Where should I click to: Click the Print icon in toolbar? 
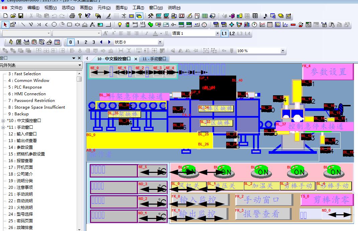72,16
